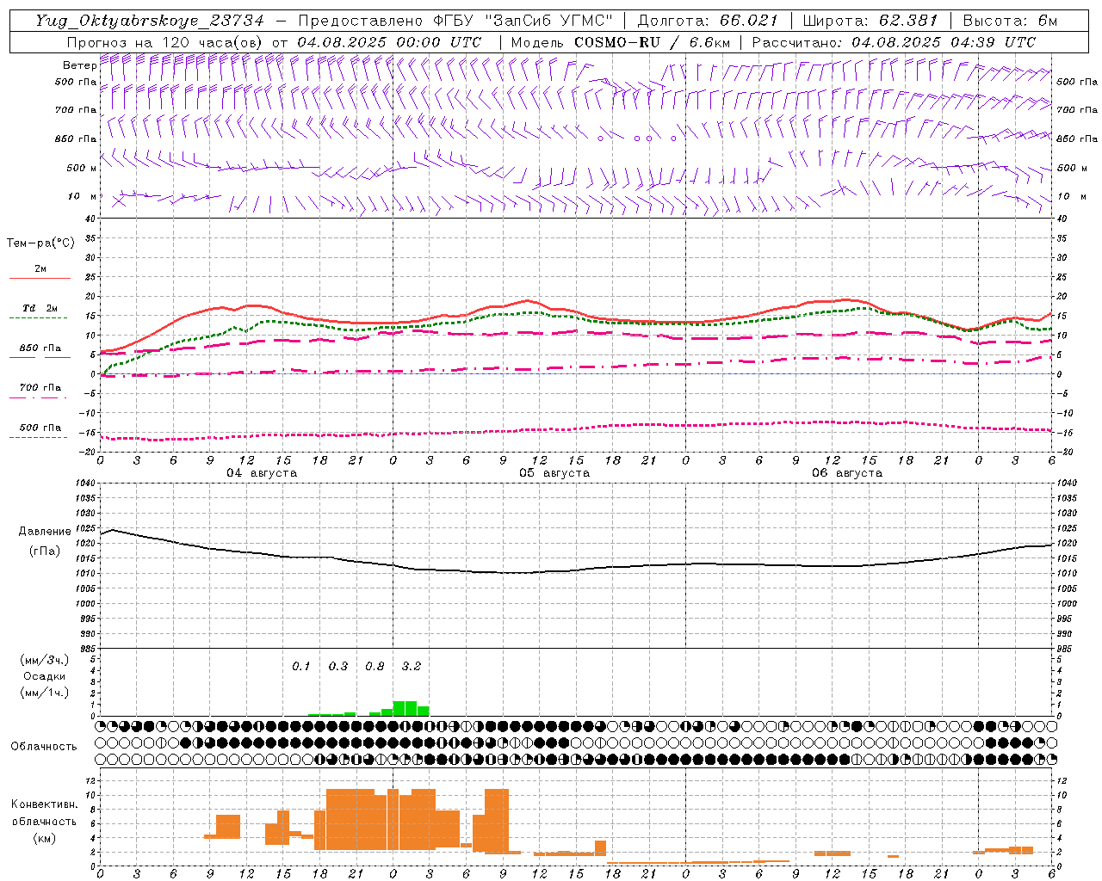The image size is (1102, 881).
Task: Click the Модель COSMO-RU / 6.6км label
Action: [x=620, y=42]
